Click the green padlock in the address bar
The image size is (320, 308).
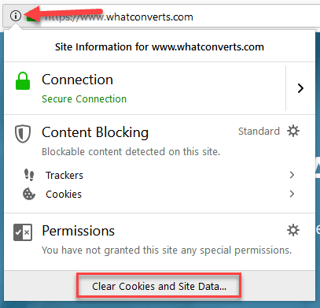[31, 17]
